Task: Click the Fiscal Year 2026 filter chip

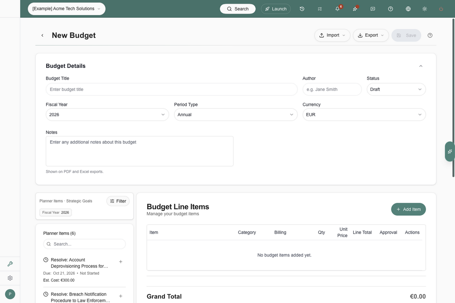Action: click(55, 212)
